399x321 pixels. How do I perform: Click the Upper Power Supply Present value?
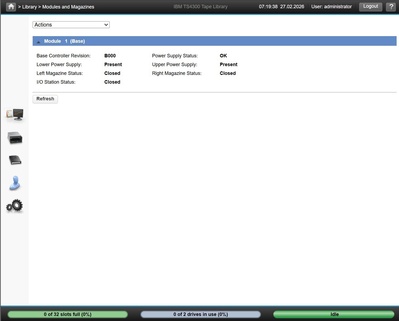tap(229, 65)
